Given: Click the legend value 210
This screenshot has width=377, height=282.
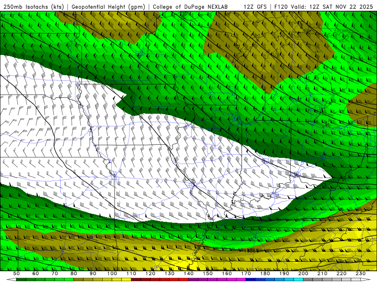Looking at the screenshot, I should click(x=322, y=274).
